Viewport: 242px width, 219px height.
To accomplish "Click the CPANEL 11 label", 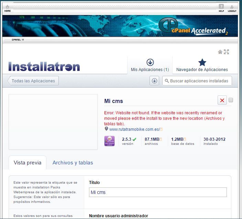I will point(18,40).
